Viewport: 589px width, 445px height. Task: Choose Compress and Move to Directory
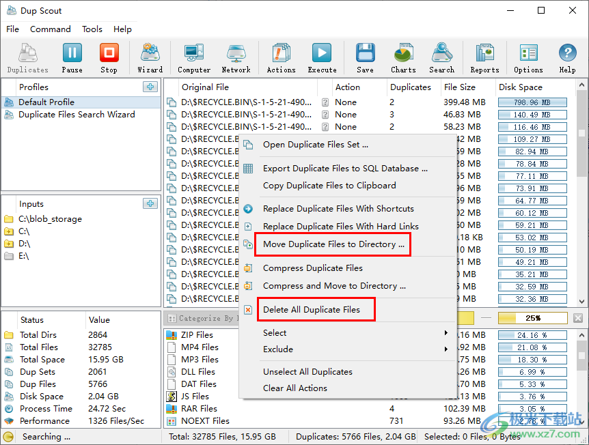coord(334,286)
